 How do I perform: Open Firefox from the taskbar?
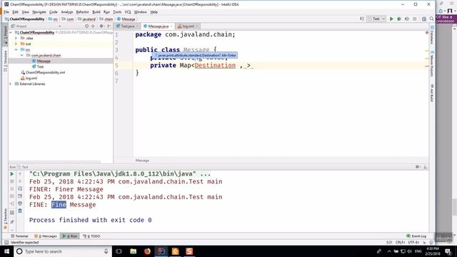(147, 251)
